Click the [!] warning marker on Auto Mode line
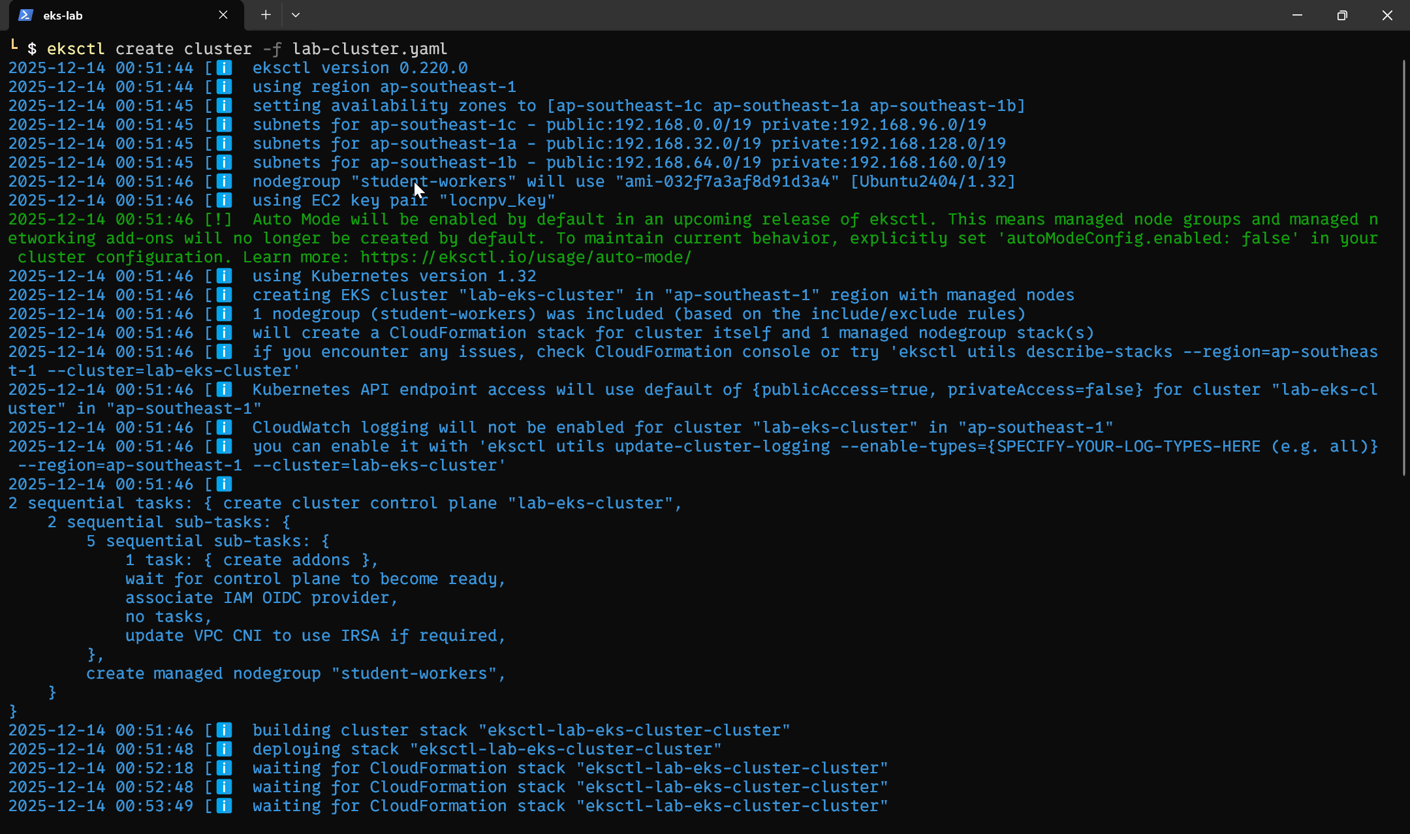Image resolution: width=1410 pixels, height=834 pixels. (x=219, y=219)
